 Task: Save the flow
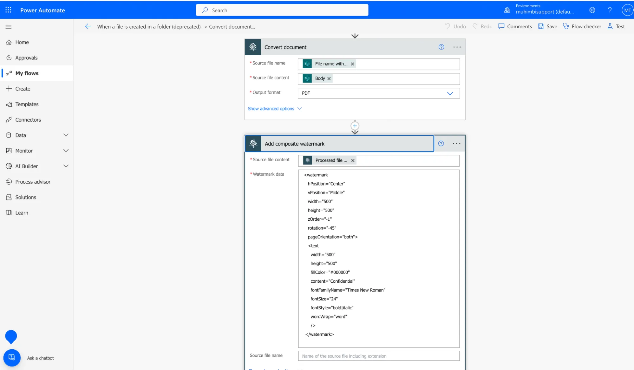pyautogui.click(x=547, y=26)
